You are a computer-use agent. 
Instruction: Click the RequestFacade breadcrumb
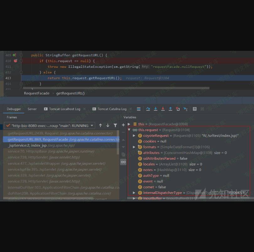[37, 93]
